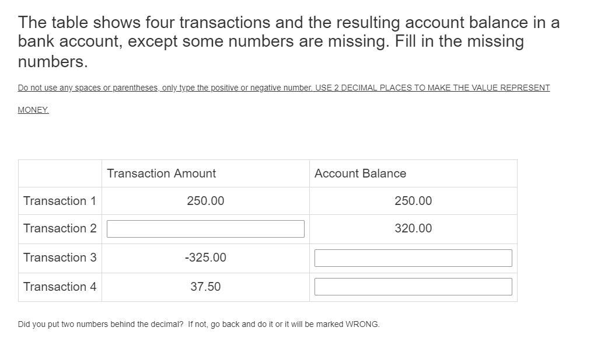
Task: Click the Account Balance column header
Action: point(360,173)
